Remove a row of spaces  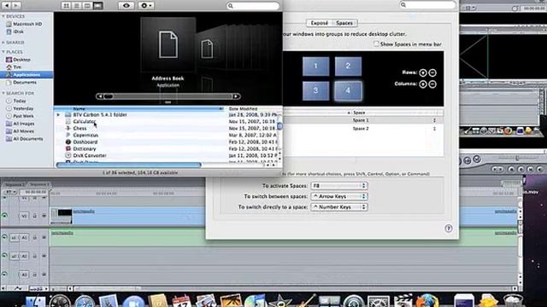[432, 72]
